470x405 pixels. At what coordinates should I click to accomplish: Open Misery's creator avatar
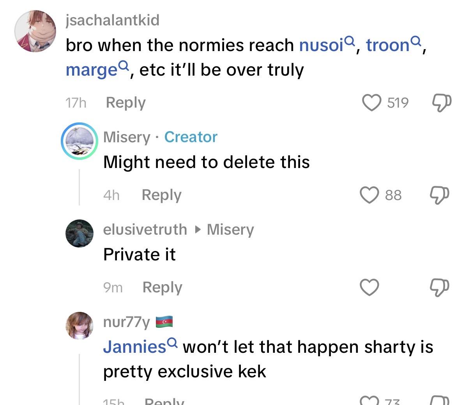[x=80, y=141]
